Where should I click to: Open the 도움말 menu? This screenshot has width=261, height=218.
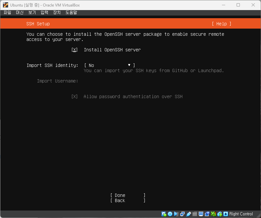pos(71,12)
